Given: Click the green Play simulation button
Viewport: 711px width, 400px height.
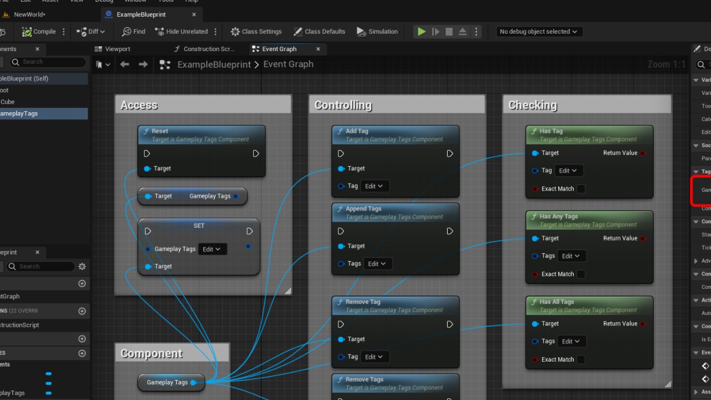Looking at the screenshot, I should point(422,32).
